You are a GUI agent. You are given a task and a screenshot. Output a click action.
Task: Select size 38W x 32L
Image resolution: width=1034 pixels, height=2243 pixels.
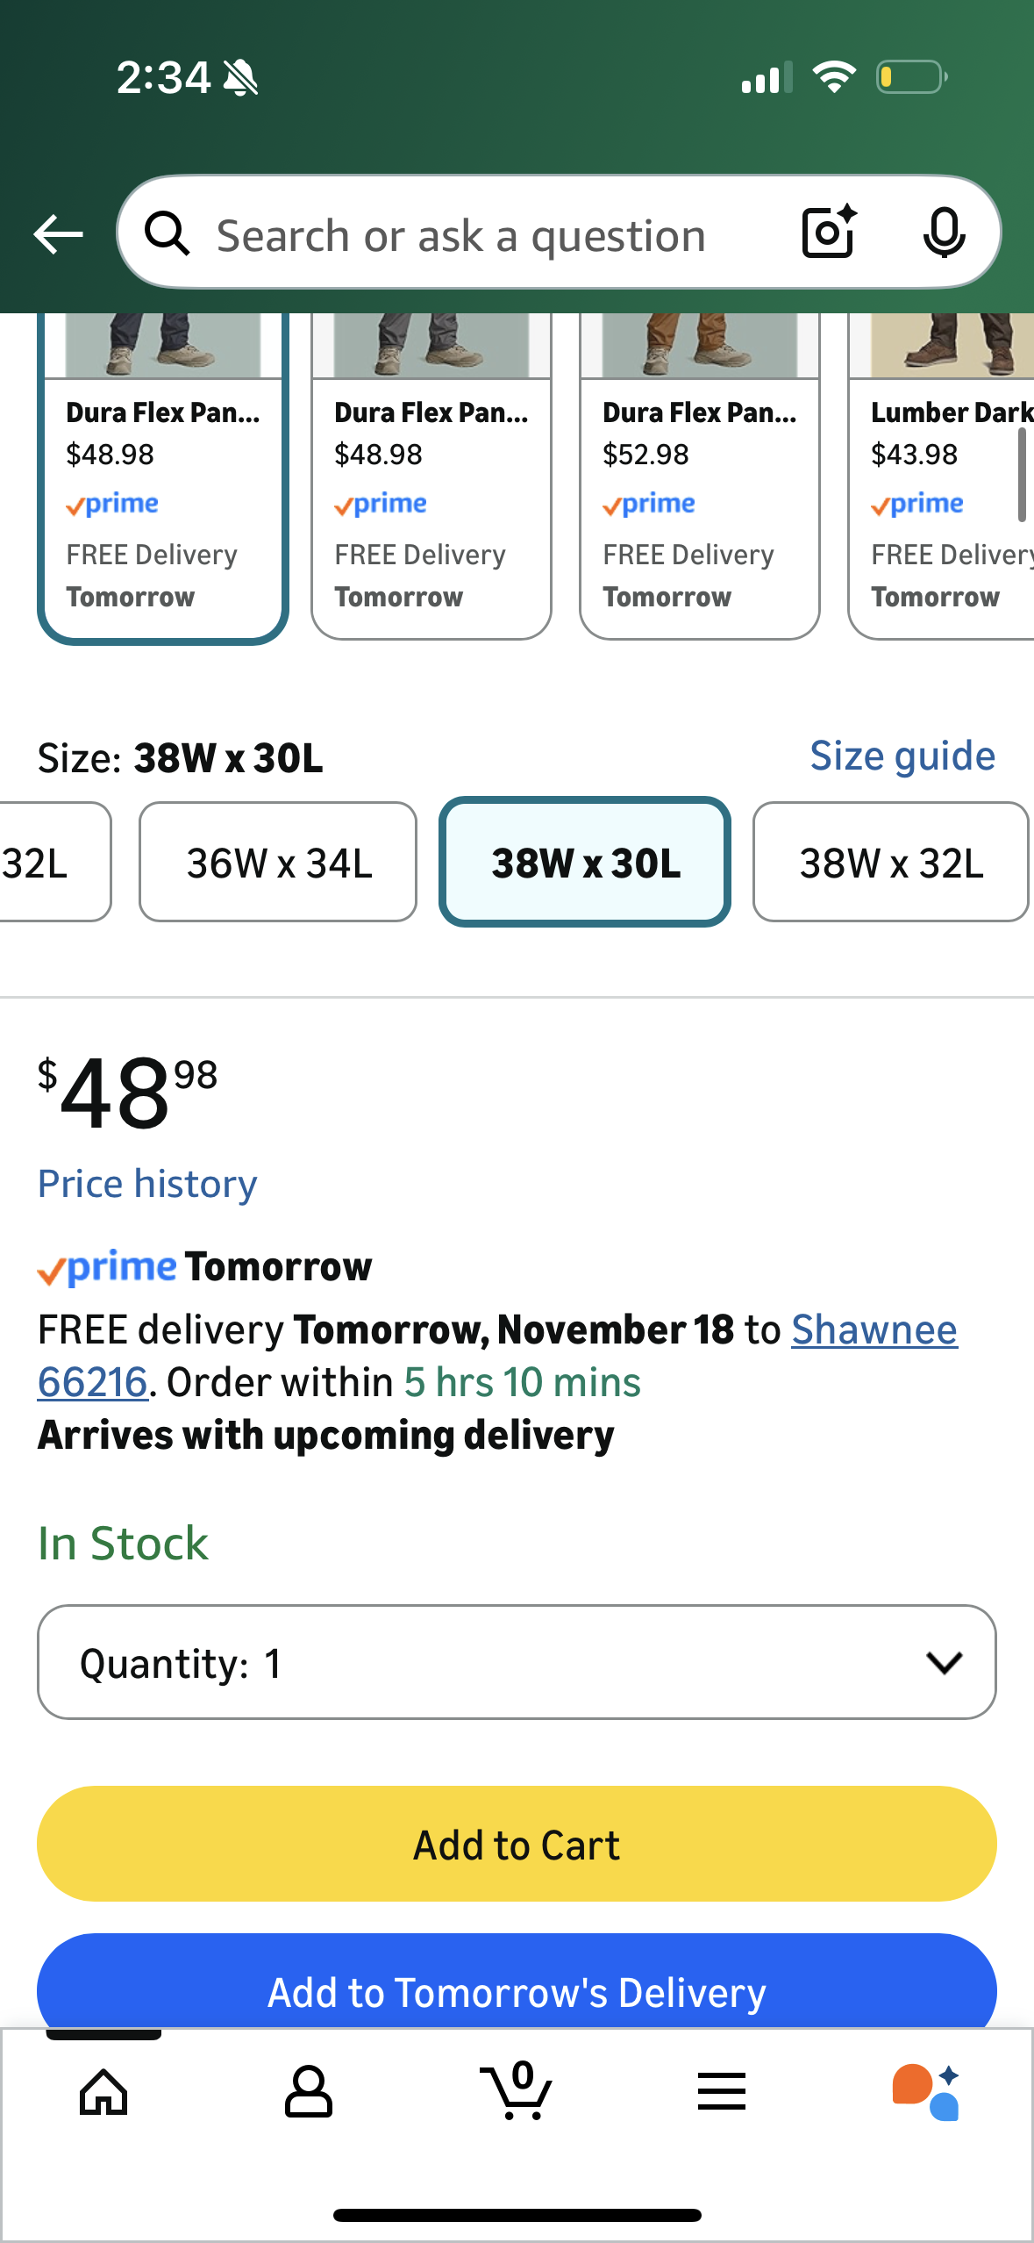tap(890, 863)
